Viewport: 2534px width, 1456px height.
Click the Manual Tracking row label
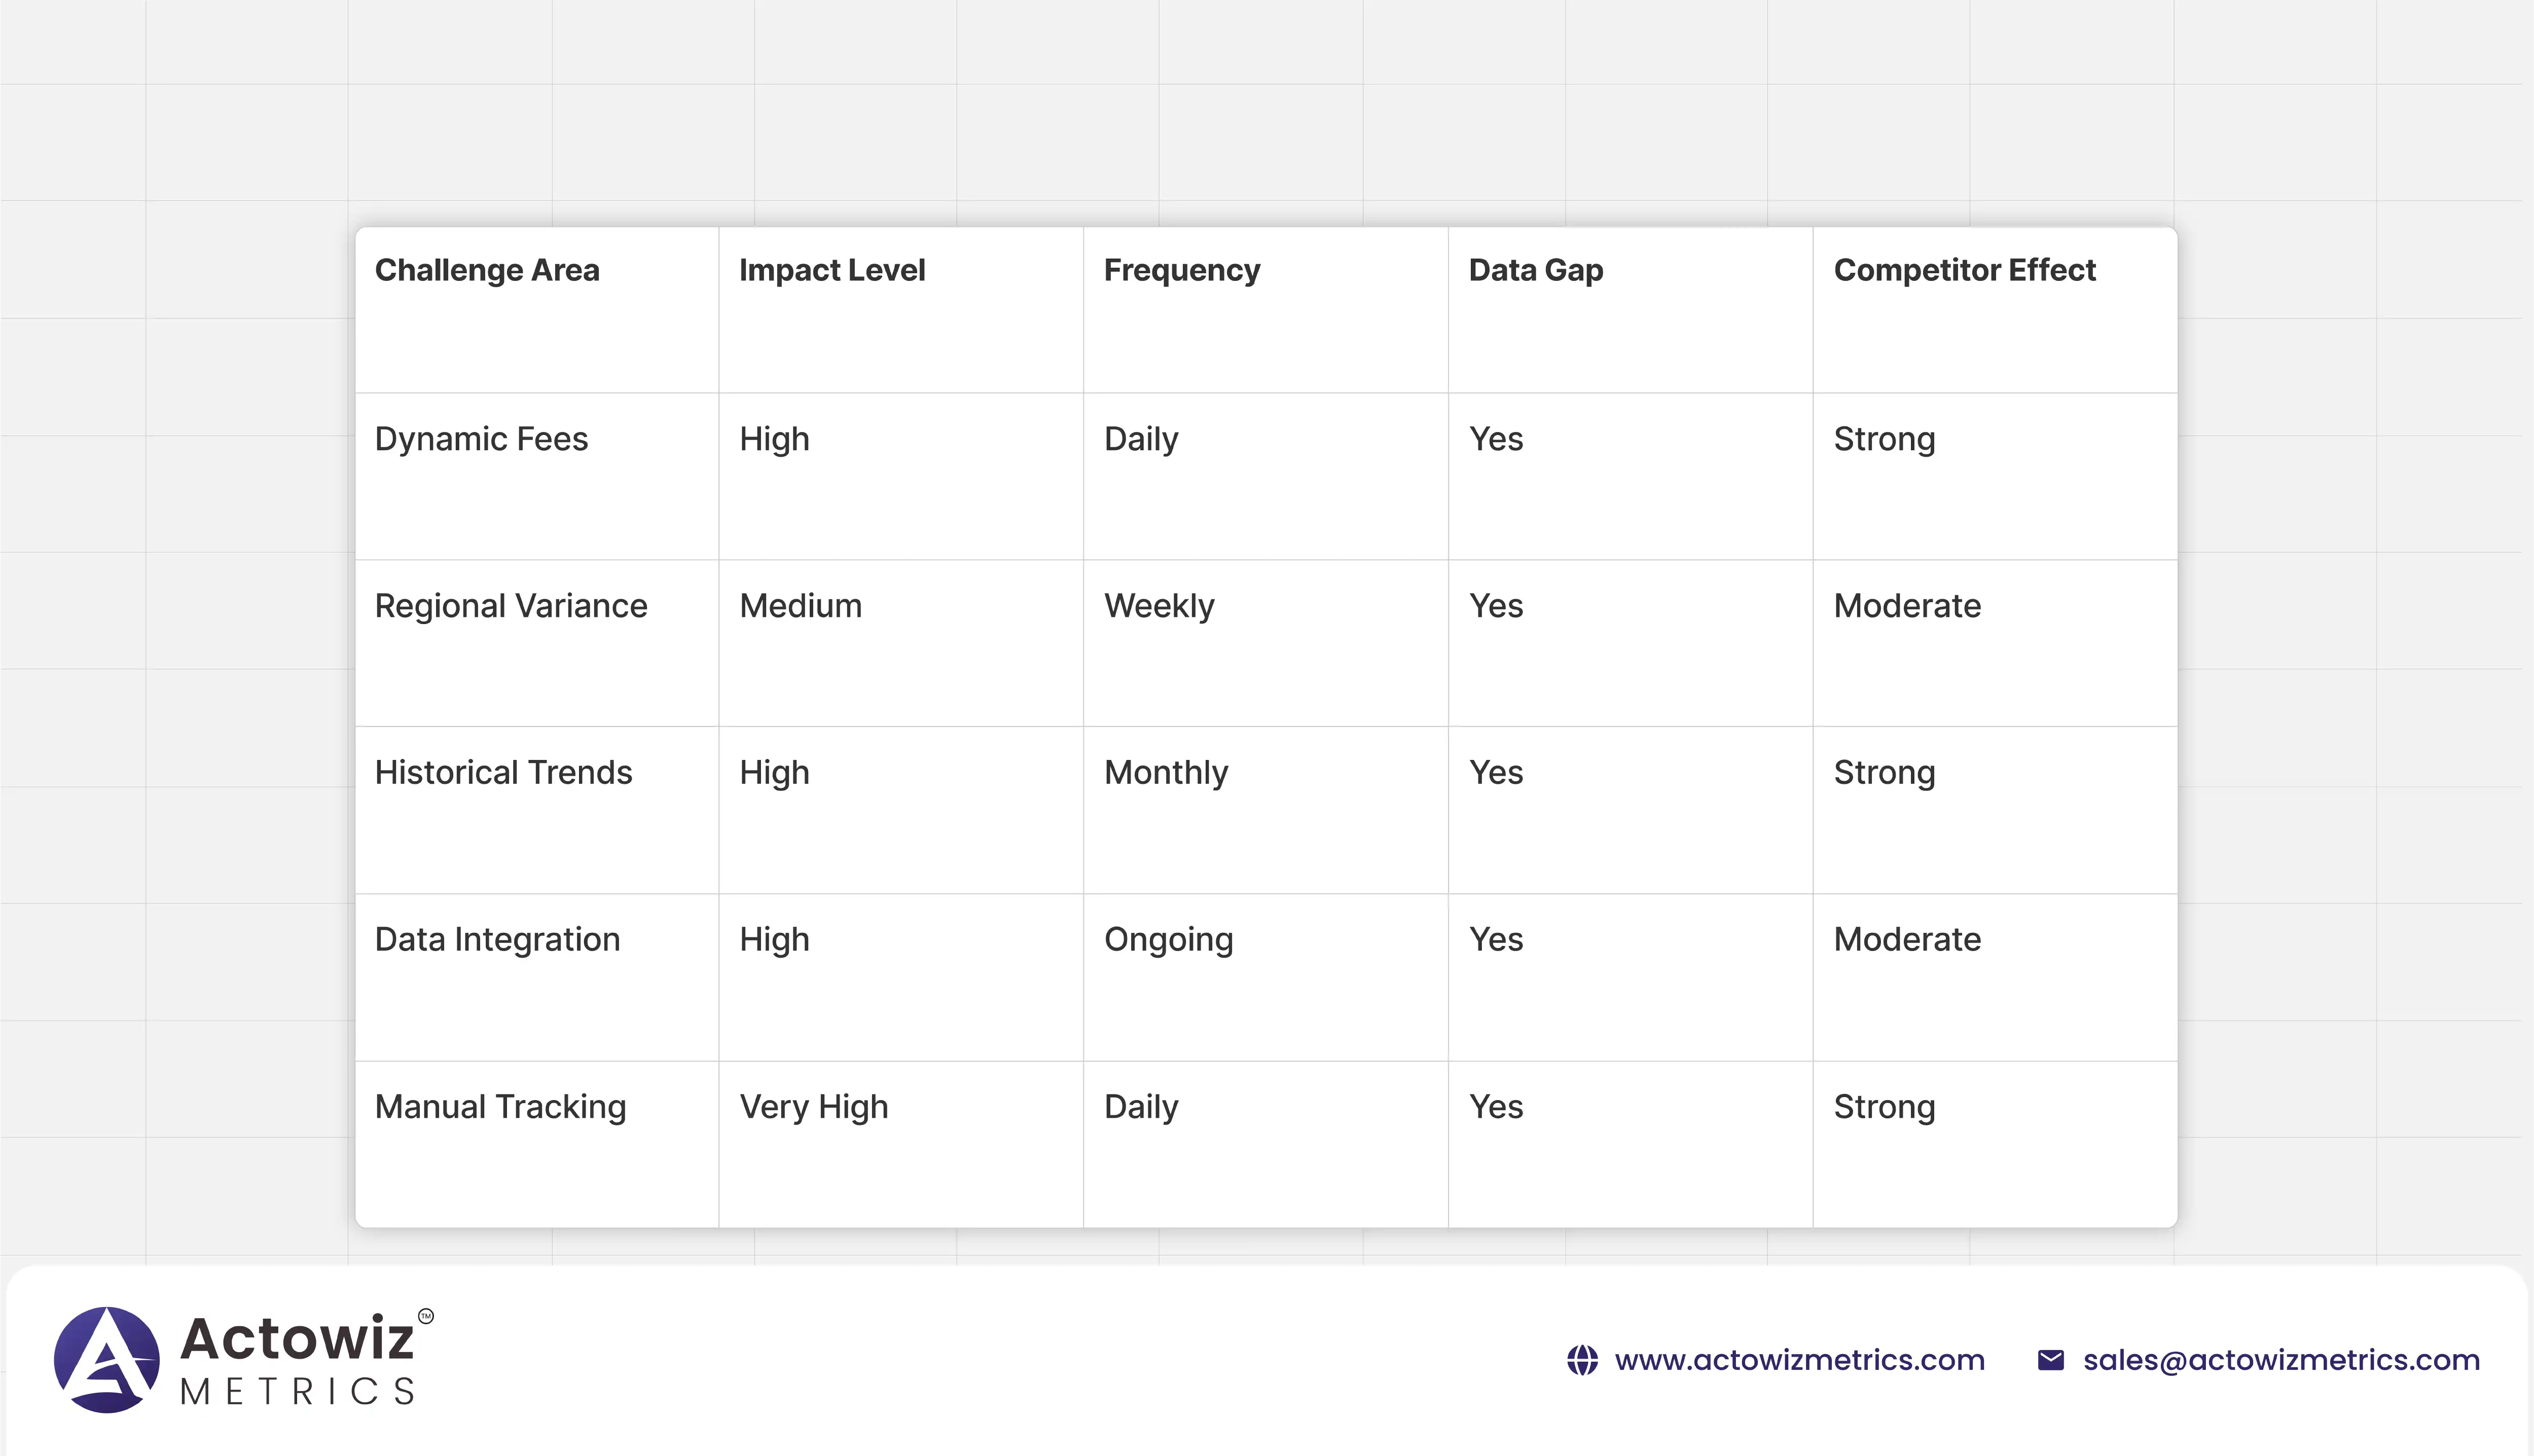[x=500, y=1107]
